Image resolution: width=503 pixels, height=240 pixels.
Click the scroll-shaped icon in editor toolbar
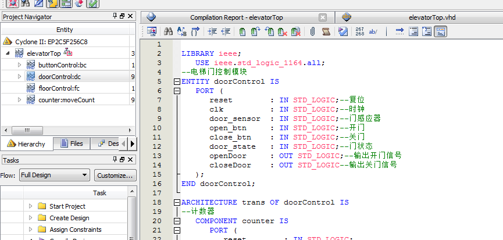(x=326, y=31)
